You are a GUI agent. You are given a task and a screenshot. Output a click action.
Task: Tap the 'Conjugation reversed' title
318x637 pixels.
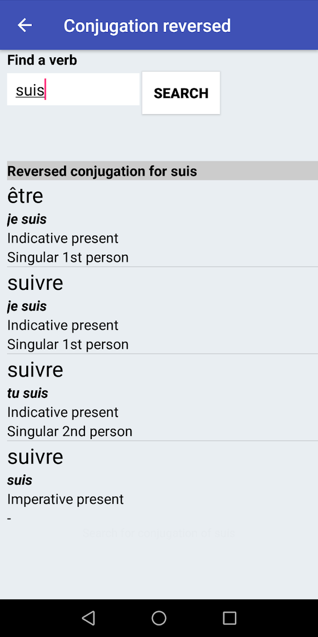point(147,25)
